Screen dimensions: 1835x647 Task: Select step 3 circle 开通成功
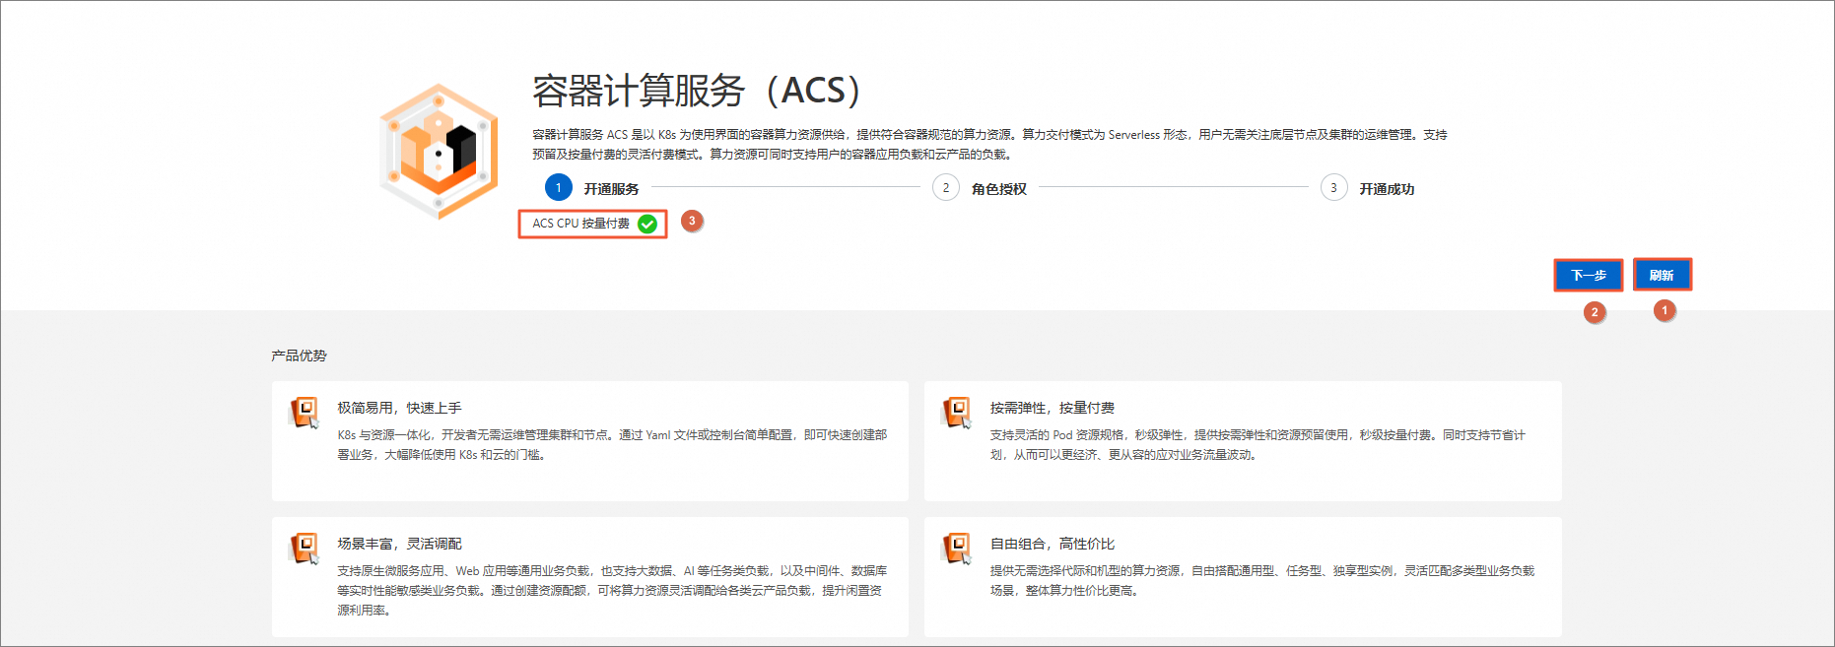pyautogui.click(x=1333, y=187)
